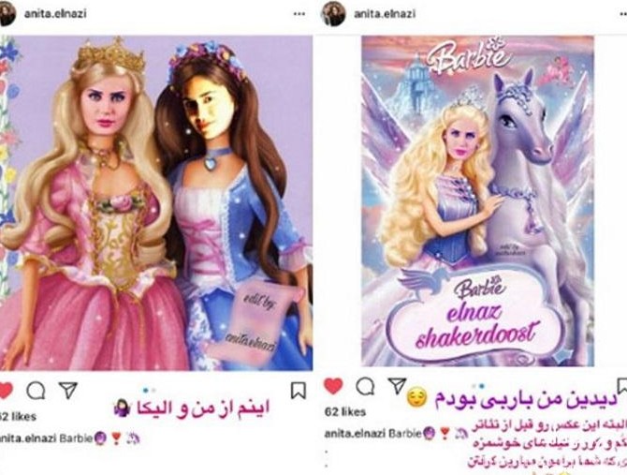Image resolution: width=627 pixels, height=475 pixels.
Task: Open the two princesses edited image
Action: (x=156, y=202)
